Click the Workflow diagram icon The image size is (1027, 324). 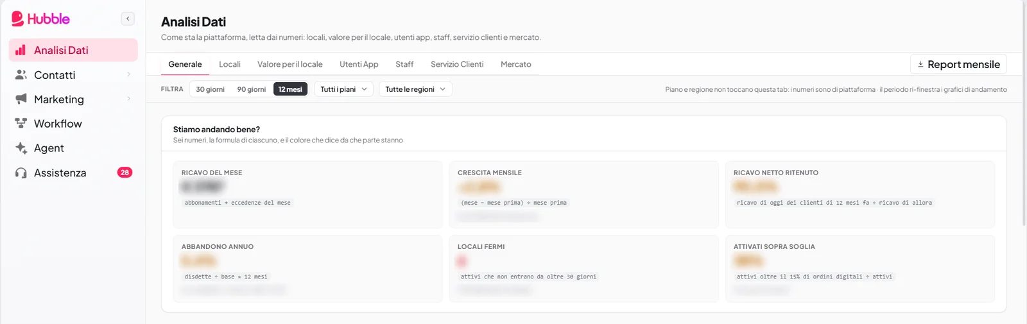pyautogui.click(x=21, y=123)
